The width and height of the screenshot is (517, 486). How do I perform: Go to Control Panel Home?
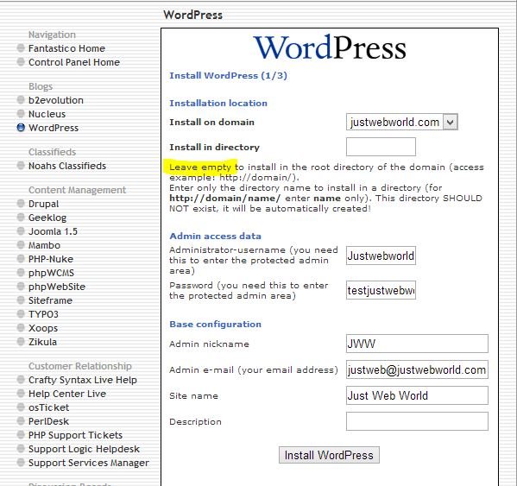(x=74, y=62)
